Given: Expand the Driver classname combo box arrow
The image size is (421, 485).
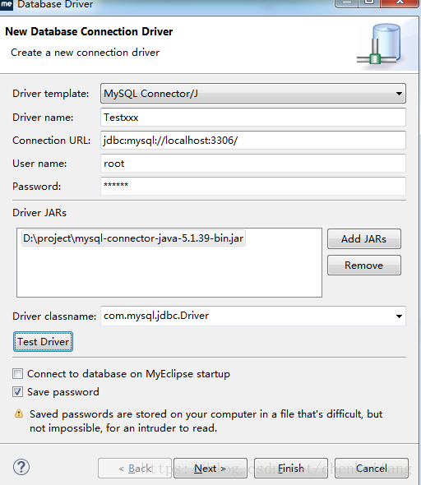Looking at the screenshot, I should 399,316.
